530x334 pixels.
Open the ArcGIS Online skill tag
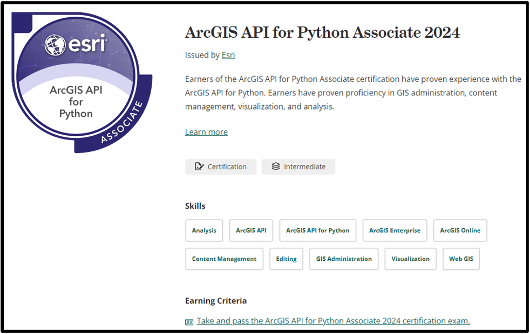coord(460,231)
